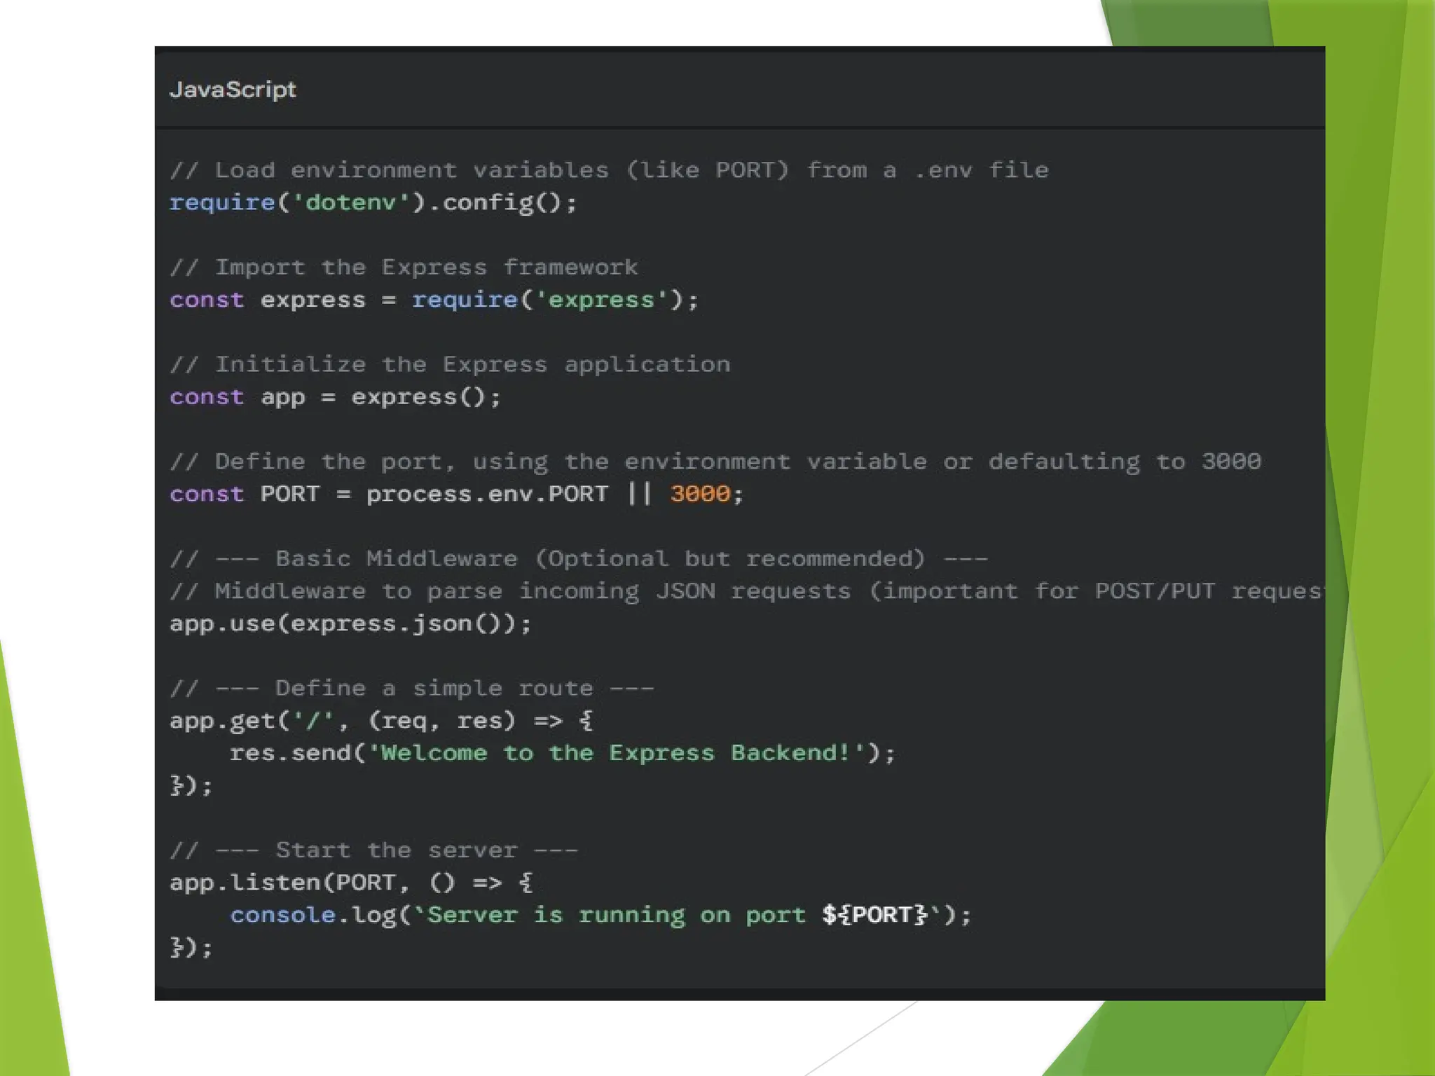The width and height of the screenshot is (1435, 1076).
Task: Click the Import the Express framework comment
Action: point(404,268)
